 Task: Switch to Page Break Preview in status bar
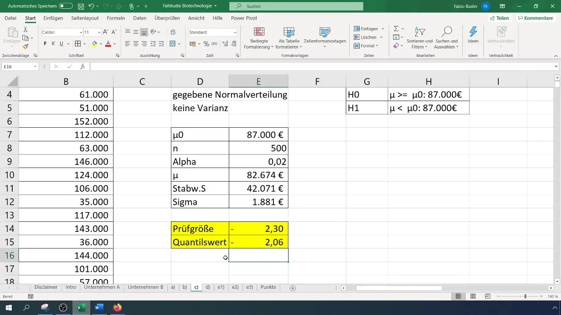(x=487, y=296)
